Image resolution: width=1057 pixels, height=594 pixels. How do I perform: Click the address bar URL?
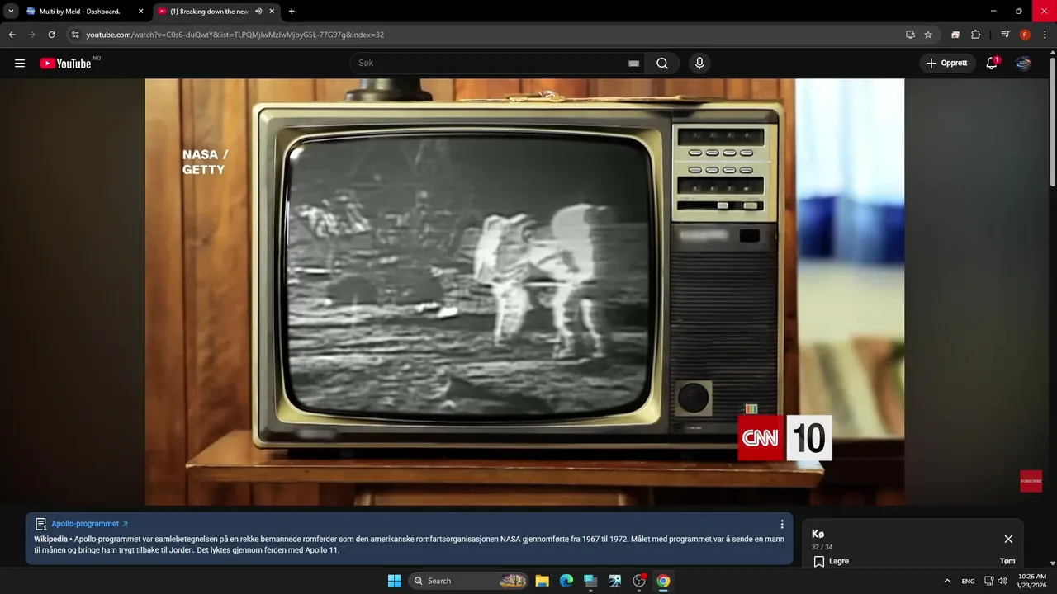point(235,35)
